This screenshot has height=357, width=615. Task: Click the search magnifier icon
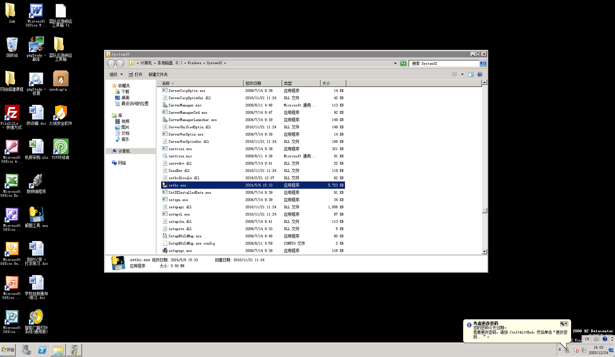(483, 63)
